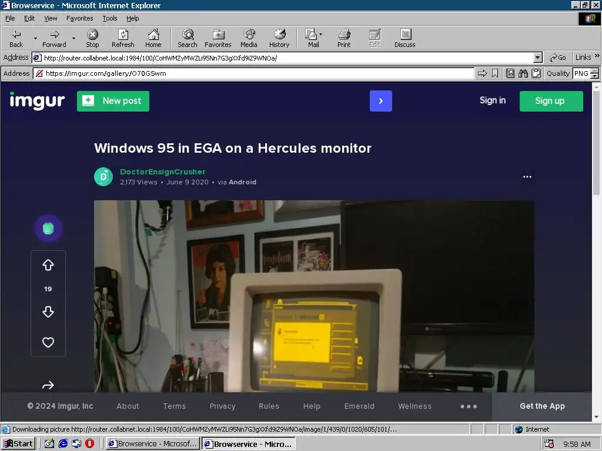Print the current page

344,38
